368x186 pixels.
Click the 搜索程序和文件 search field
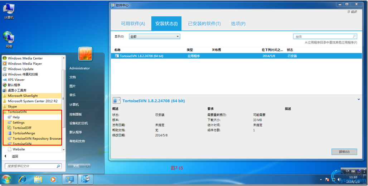point(33,166)
